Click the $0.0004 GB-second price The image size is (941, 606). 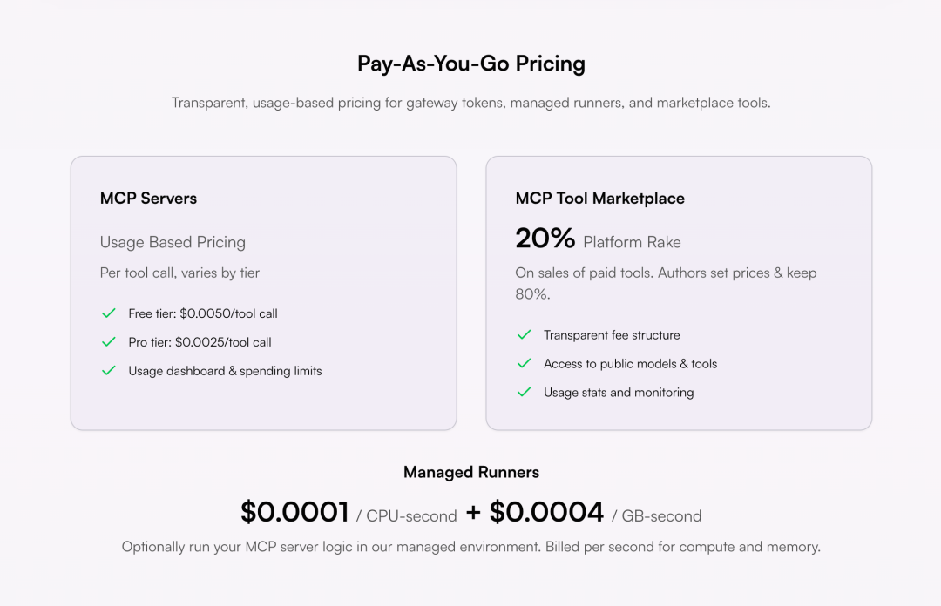coord(546,513)
